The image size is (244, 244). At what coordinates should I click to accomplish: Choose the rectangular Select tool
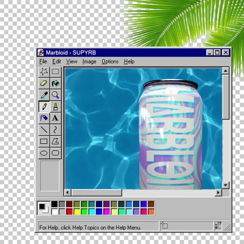point(55,72)
